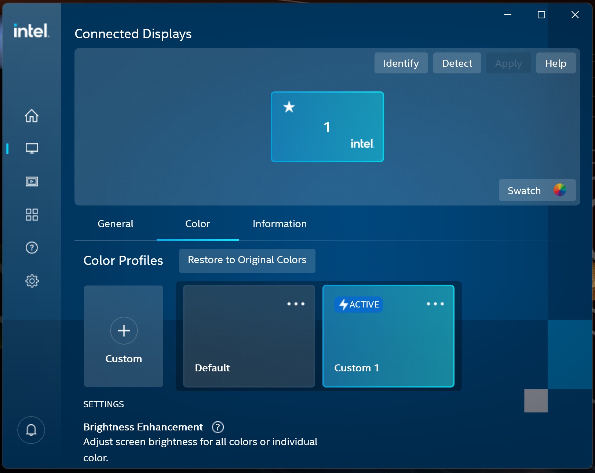This screenshot has height=473, width=595.
Task: Click the Support question mark icon
Action: coord(32,248)
